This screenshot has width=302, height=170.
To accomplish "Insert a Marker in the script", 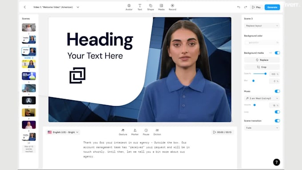I will [135, 132].
